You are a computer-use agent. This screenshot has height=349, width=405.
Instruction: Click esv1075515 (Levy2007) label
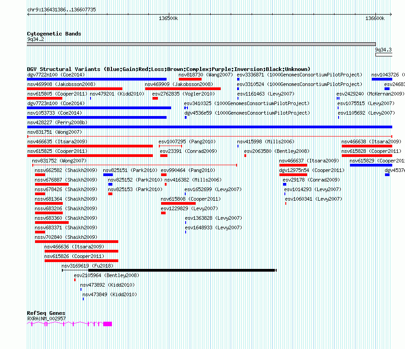(x=366, y=104)
